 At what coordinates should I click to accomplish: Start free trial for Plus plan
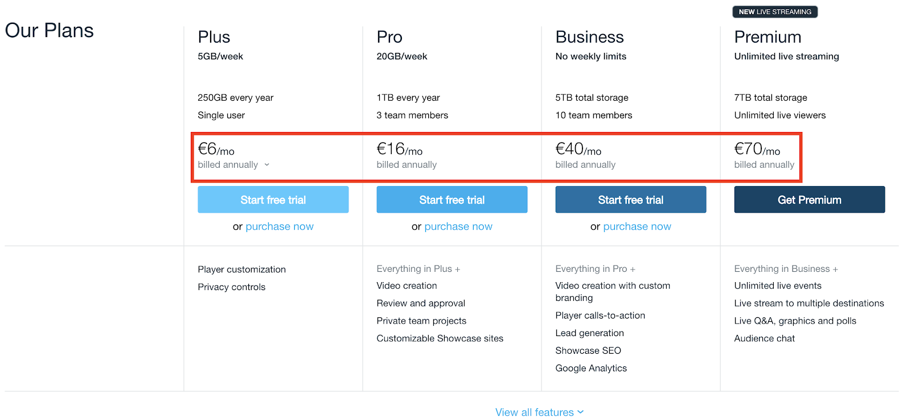point(273,200)
